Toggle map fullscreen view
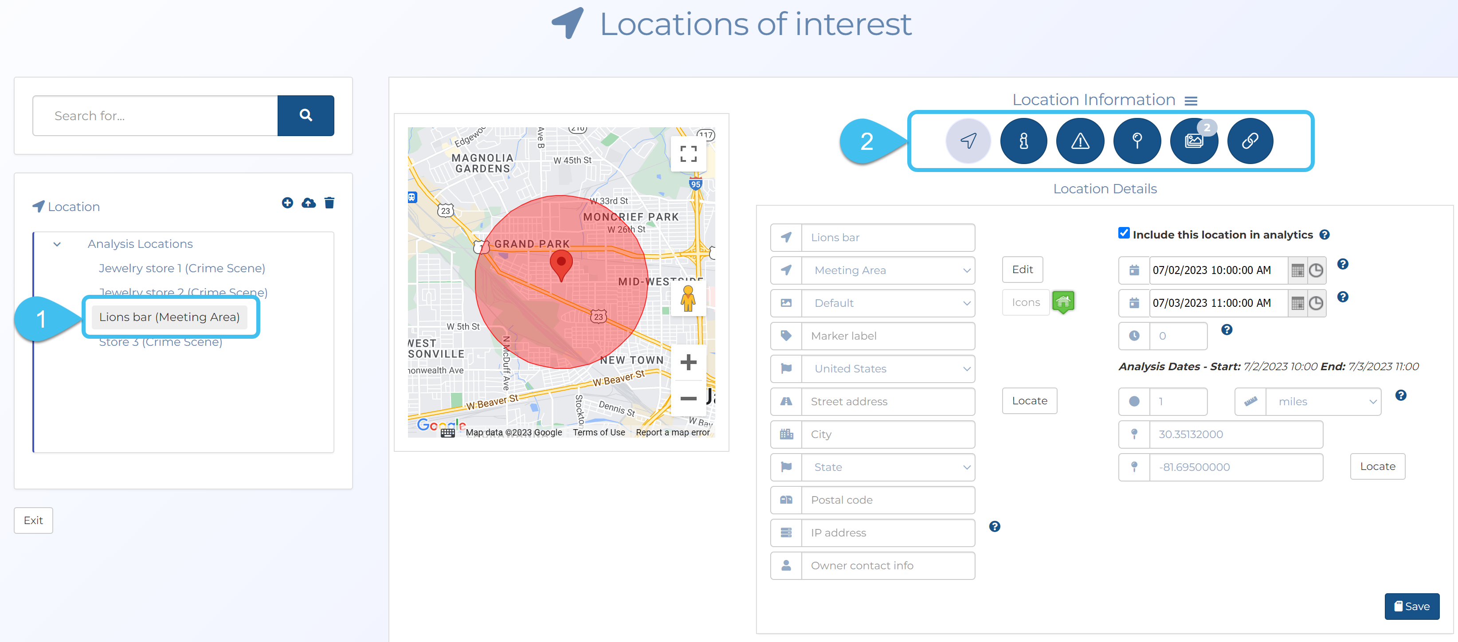The width and height of the screenshot is (1458, 642). tap(688, 153)
